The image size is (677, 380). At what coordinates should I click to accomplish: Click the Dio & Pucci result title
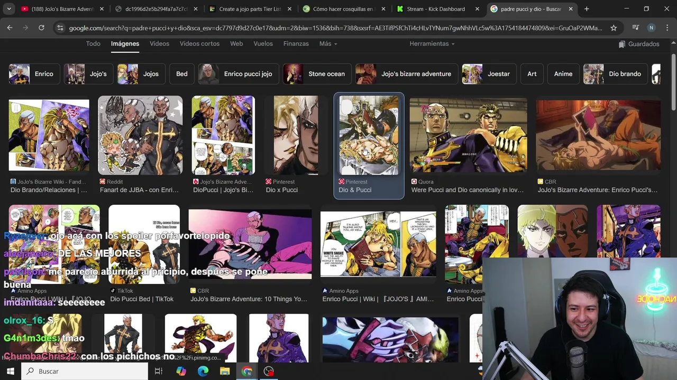(x=355, y=190)
